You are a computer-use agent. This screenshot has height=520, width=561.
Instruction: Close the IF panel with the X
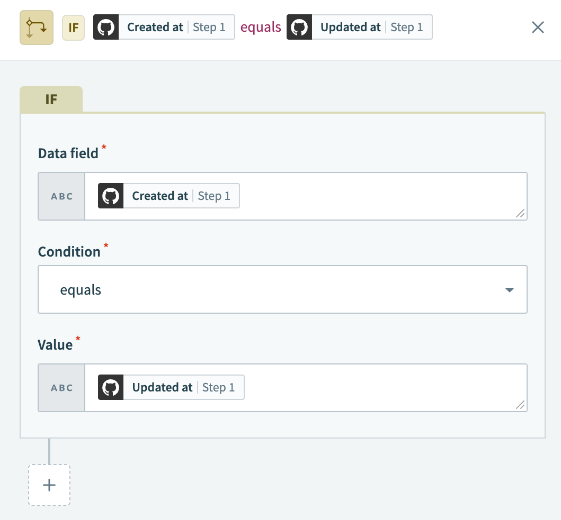click(538, 27)
